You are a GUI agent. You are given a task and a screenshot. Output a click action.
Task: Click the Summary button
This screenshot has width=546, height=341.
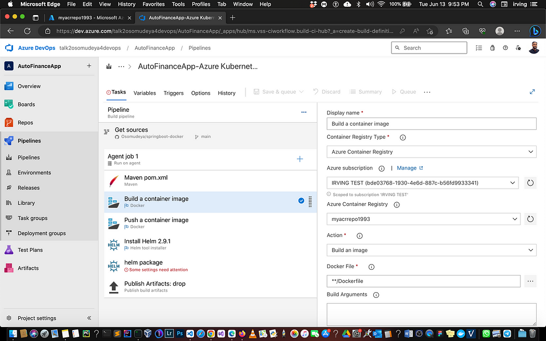pos(366,92)
